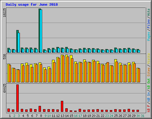
Task: Click the chart title Daily usage for June 2018
Action: point(32,4)
